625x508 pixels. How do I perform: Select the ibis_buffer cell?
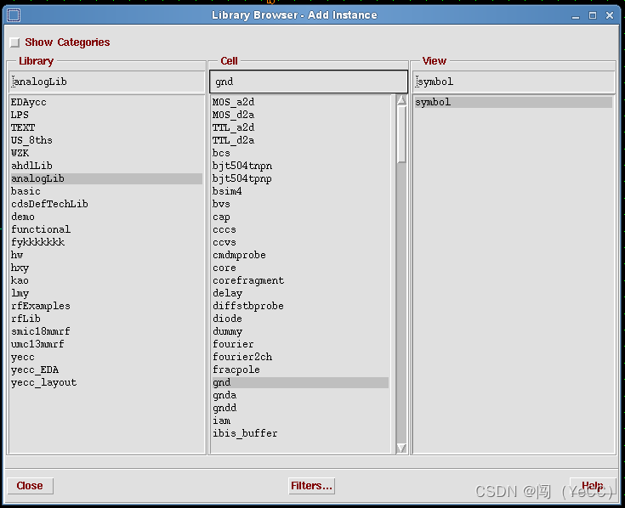tap(245, 433)
